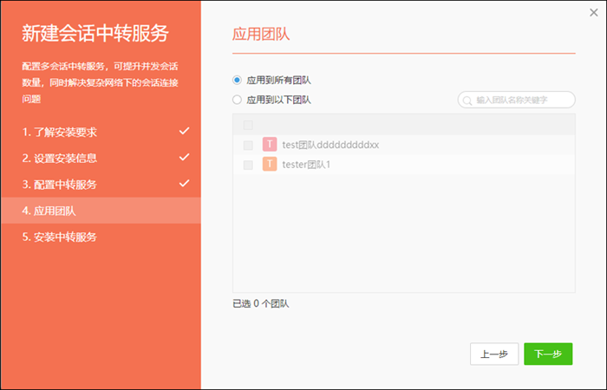This screenshot has height=390, width=607.
Task: Click the green 下一步 button
Action: pos(548,354)
